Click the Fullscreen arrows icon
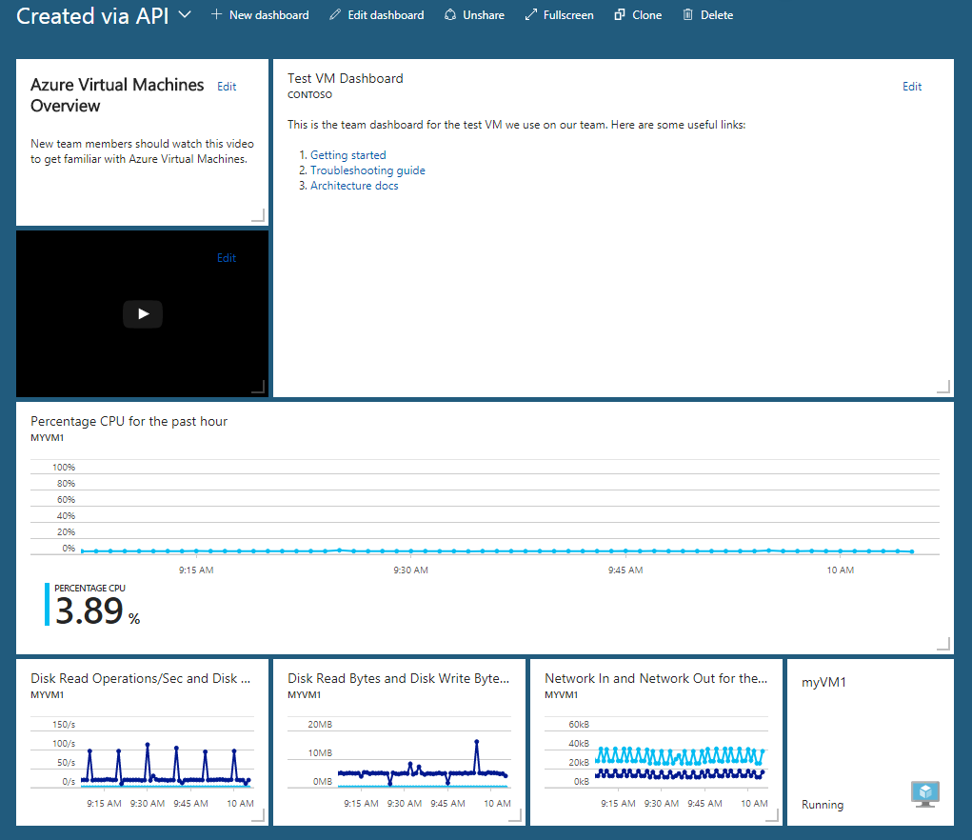972x840 pixels. (531, 15)
